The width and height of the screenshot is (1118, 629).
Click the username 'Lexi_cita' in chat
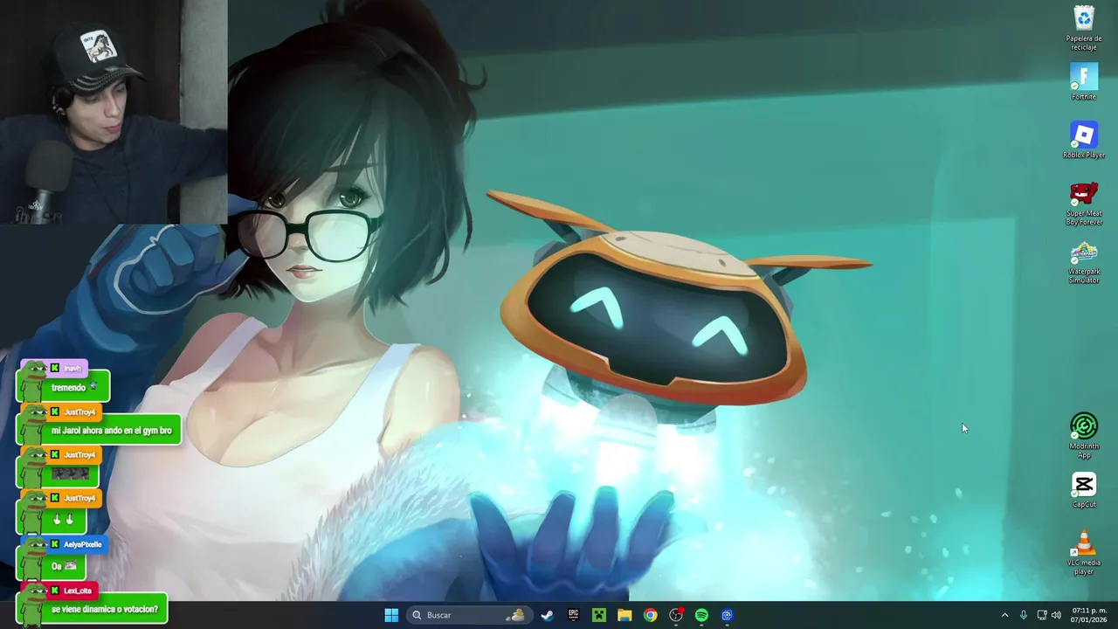[x=77, y=591]
